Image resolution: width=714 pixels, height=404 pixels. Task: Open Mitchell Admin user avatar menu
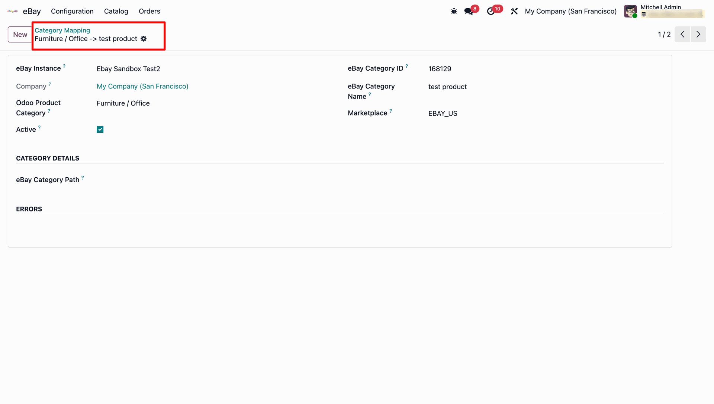pos(630,11)
